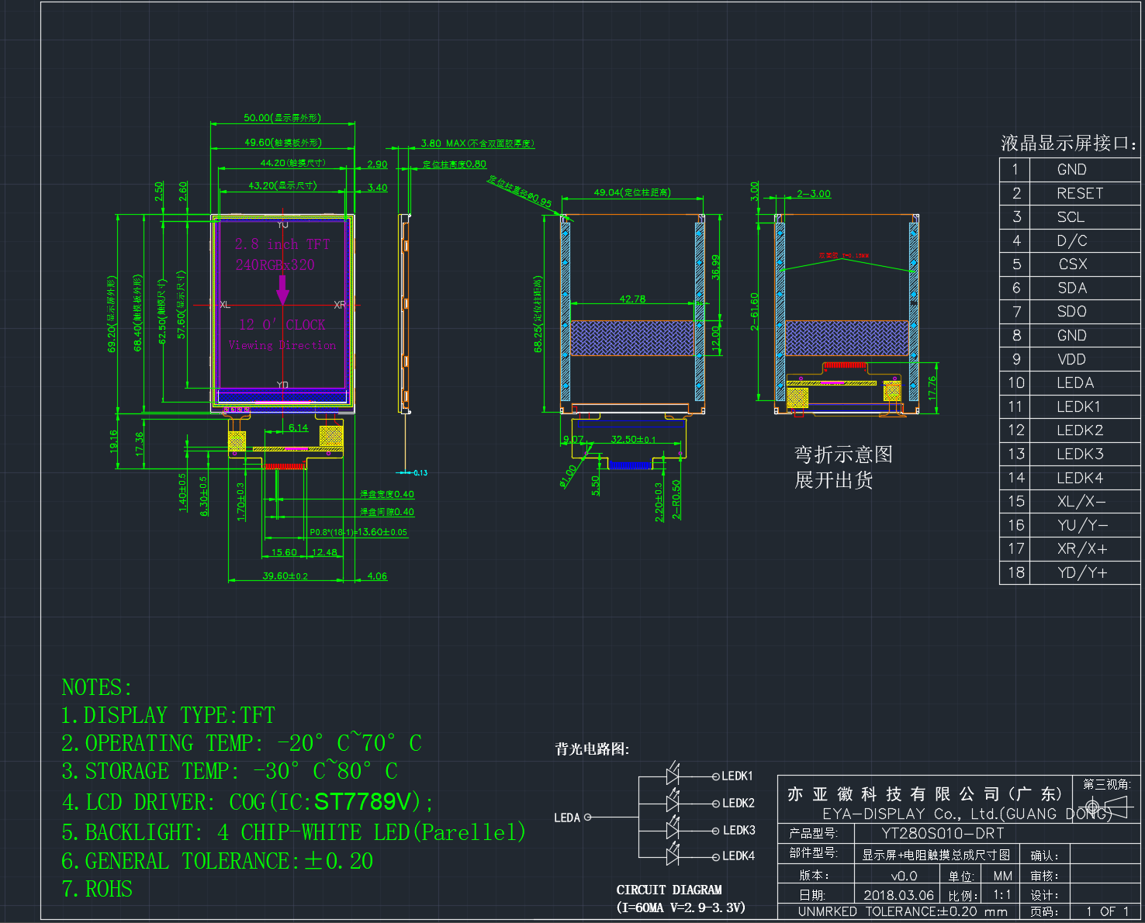Select the 2018.03.06 date cell

coord(899,895)
